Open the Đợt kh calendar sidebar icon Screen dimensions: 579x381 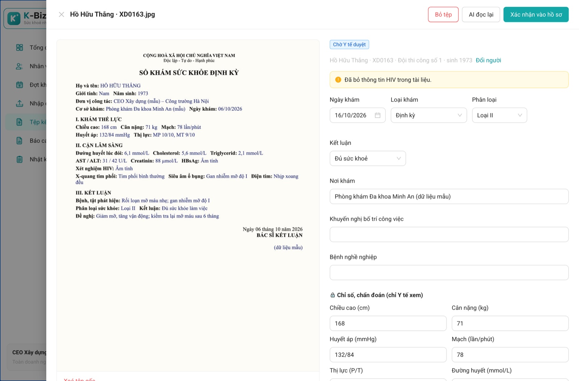20,85
